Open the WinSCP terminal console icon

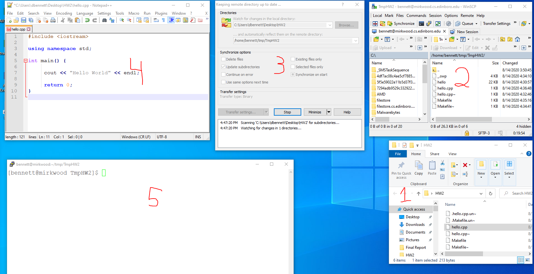point(421,24)
